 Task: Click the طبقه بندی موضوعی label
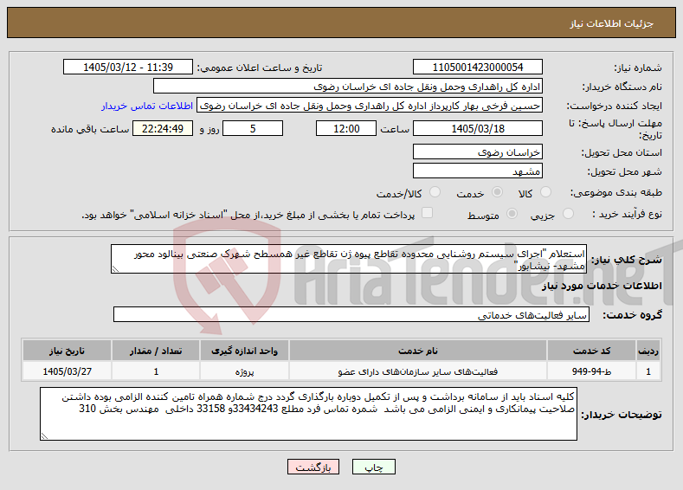point(616,192)
